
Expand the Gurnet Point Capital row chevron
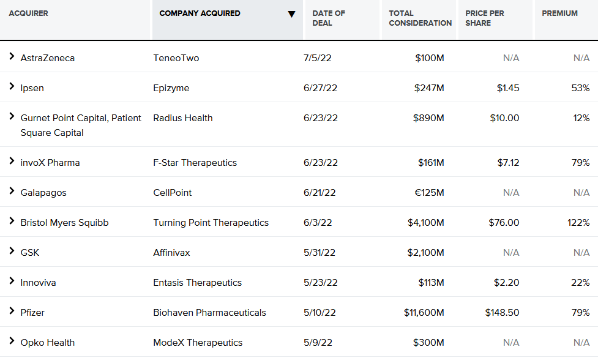click(x=12, y=116)
